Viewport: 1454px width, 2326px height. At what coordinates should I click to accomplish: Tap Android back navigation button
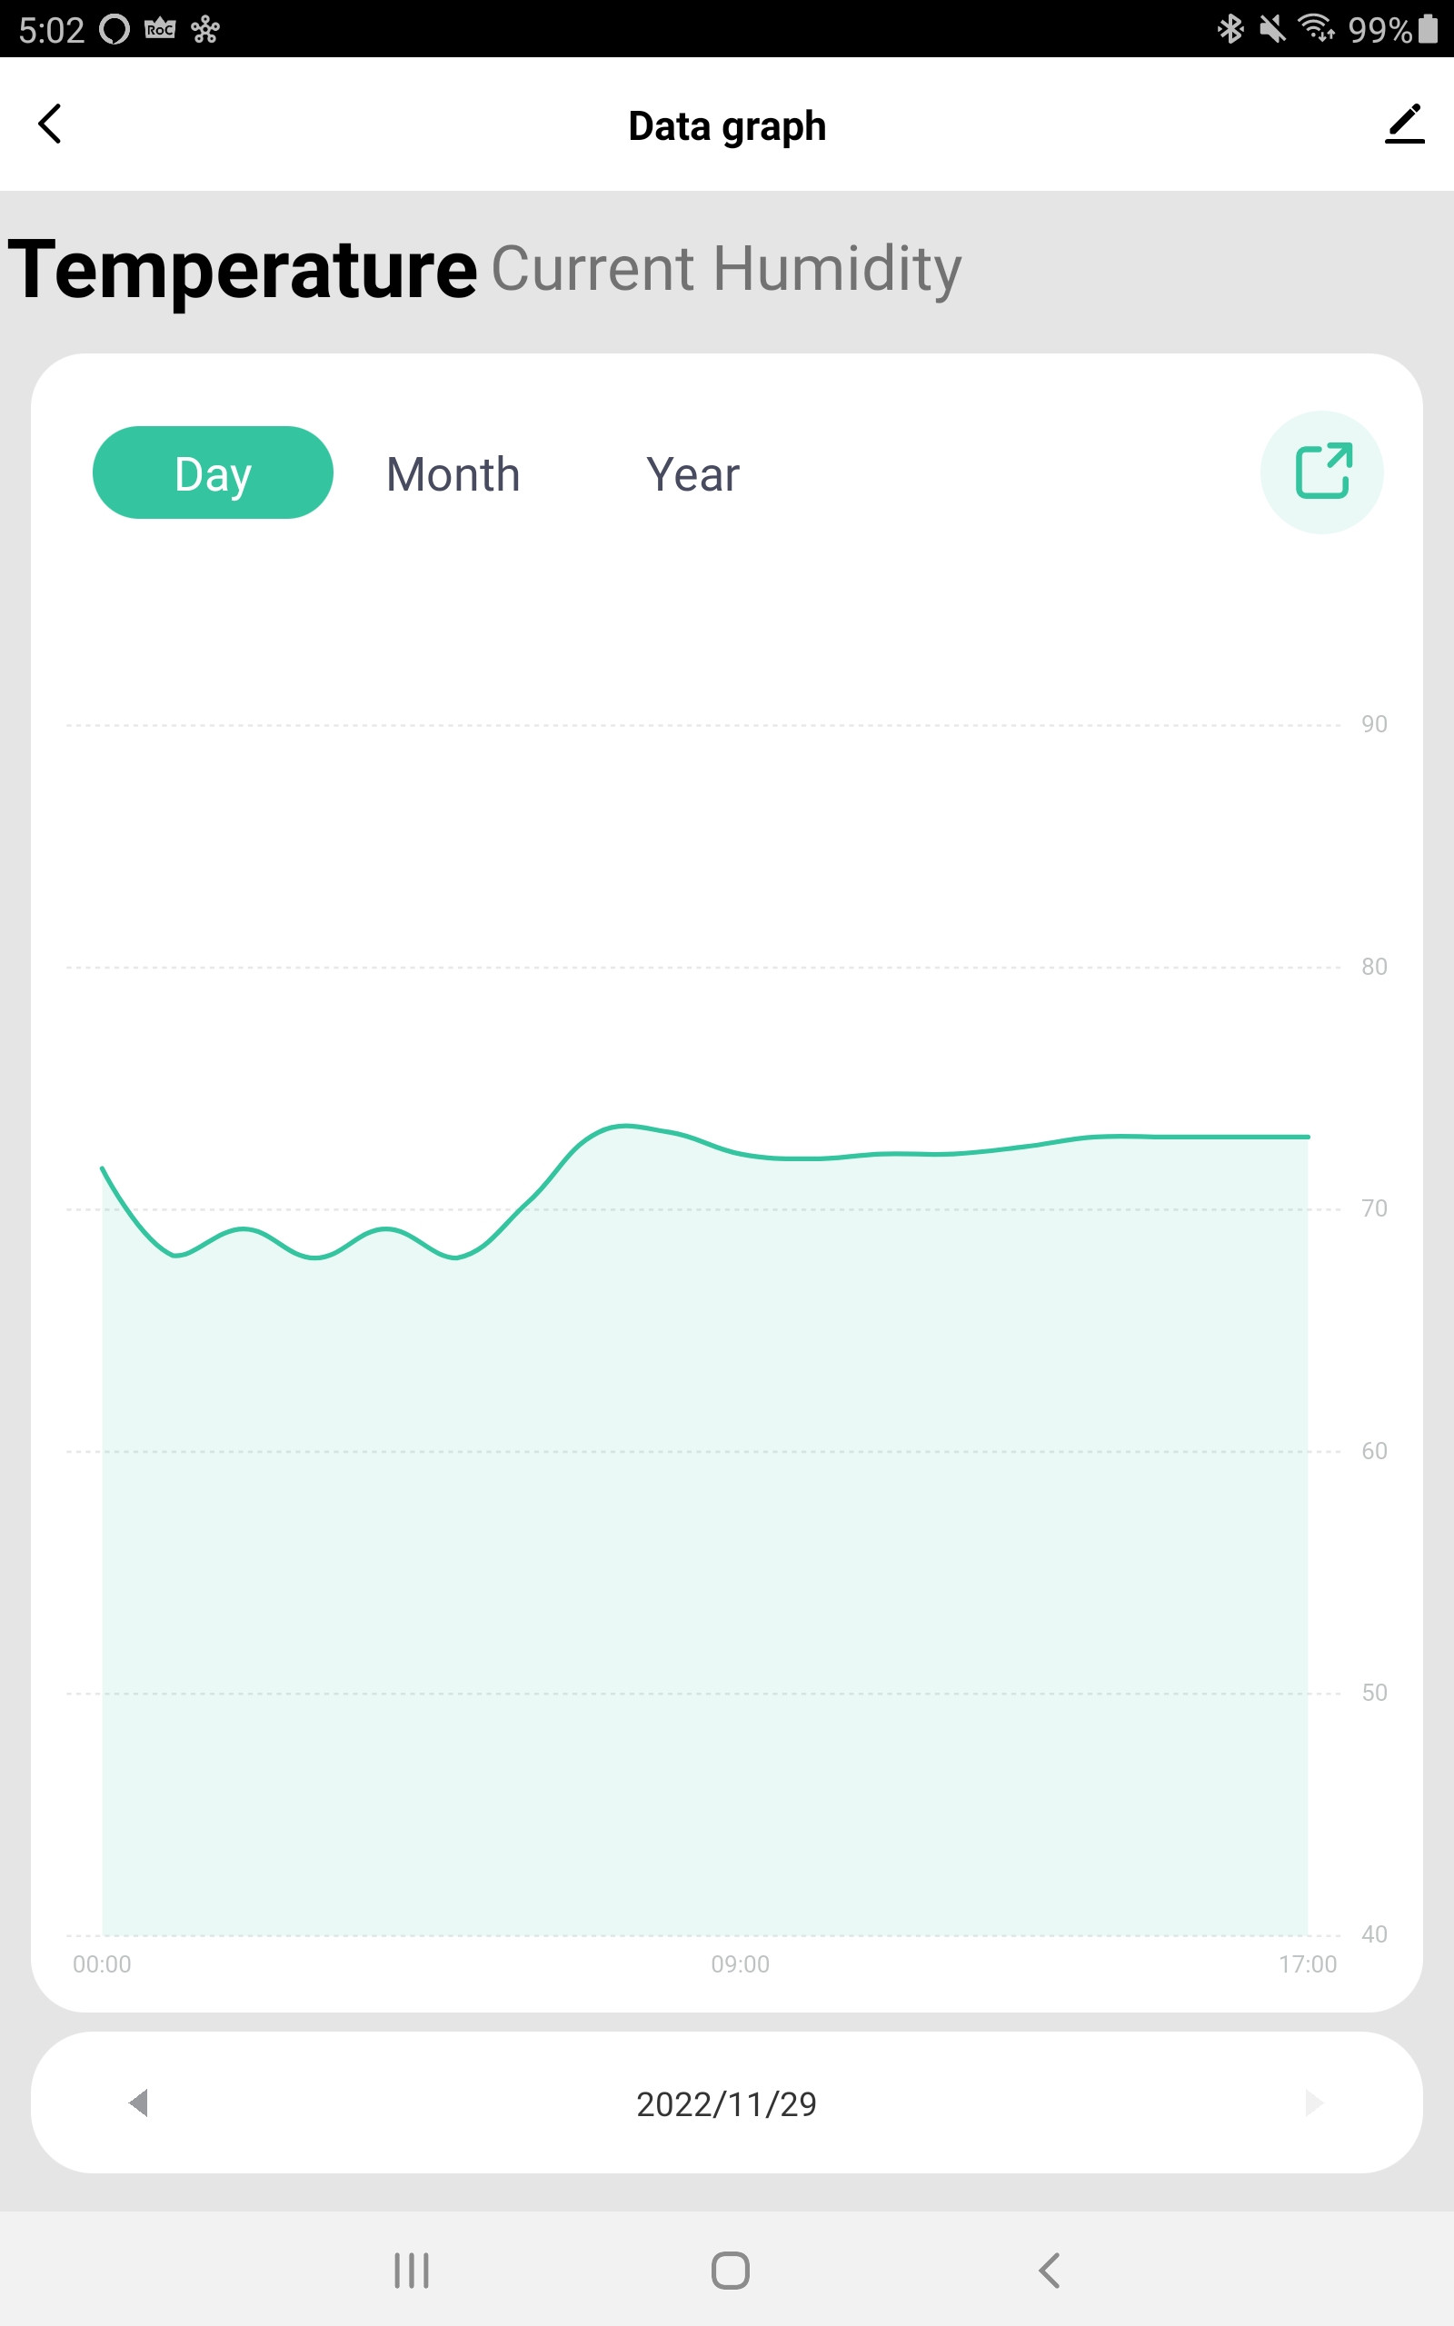[1049, 2271]
